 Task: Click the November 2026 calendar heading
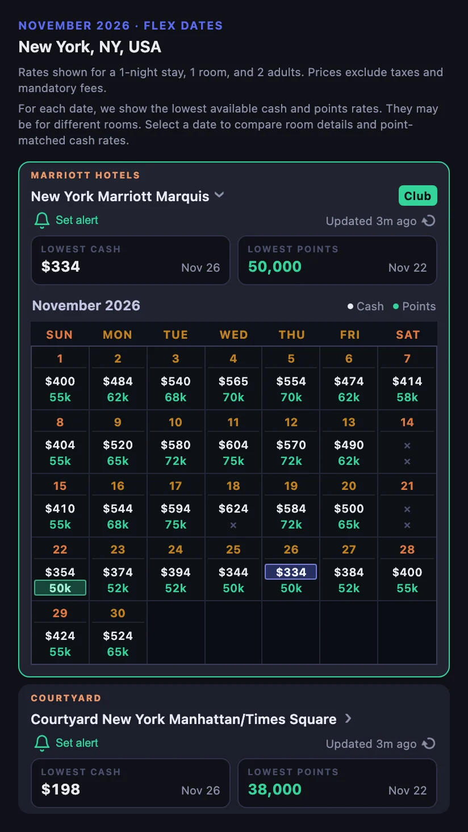(x=86, y=306)
